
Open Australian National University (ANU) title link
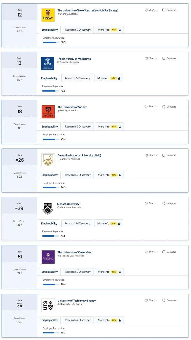pyautogui.click(x=79, y=156)
